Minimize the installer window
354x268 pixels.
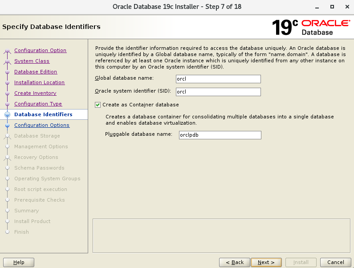[317, 7]
